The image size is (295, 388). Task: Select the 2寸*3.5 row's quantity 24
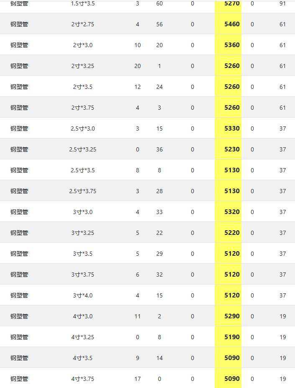(x=159, y=87)
